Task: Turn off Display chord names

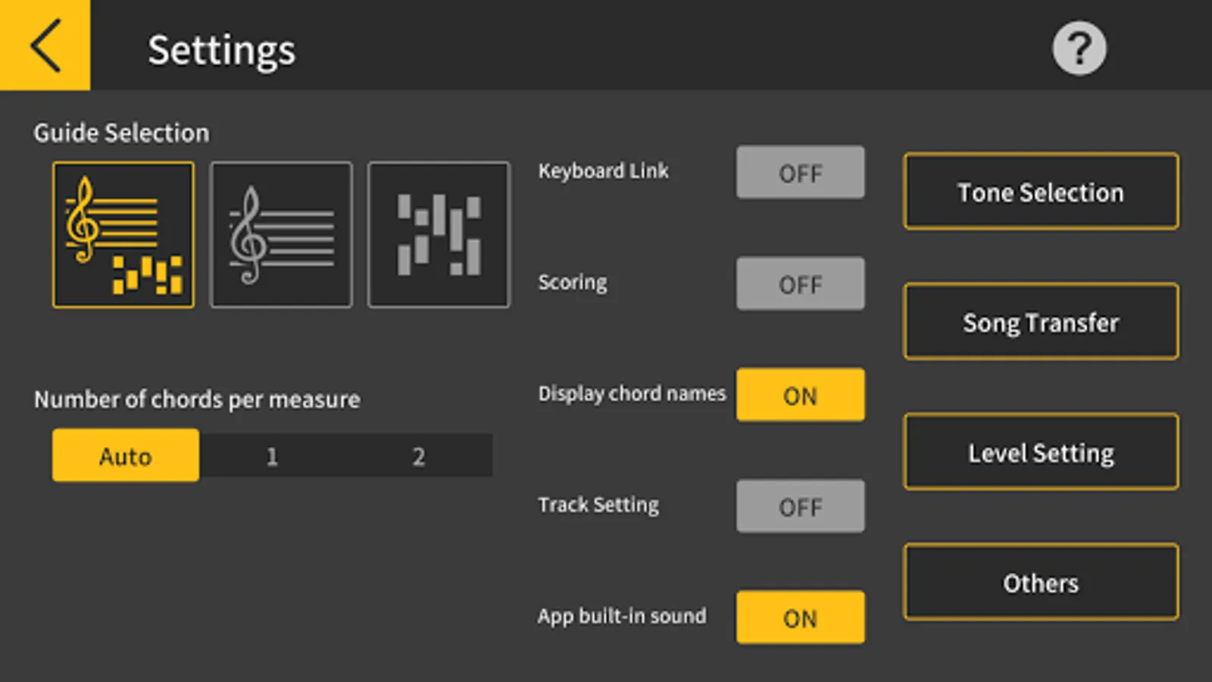Action: (x=800, y=395)
